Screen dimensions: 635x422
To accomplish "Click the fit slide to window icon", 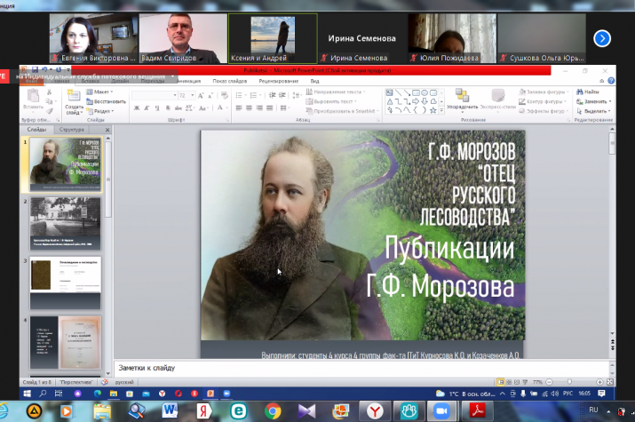I will (x=610, y=382).
